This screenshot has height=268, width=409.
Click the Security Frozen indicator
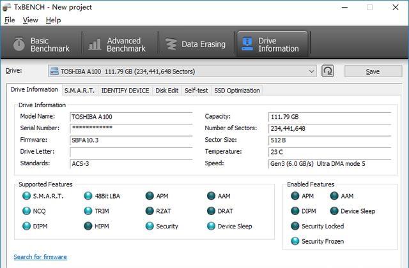coord(295,241)
